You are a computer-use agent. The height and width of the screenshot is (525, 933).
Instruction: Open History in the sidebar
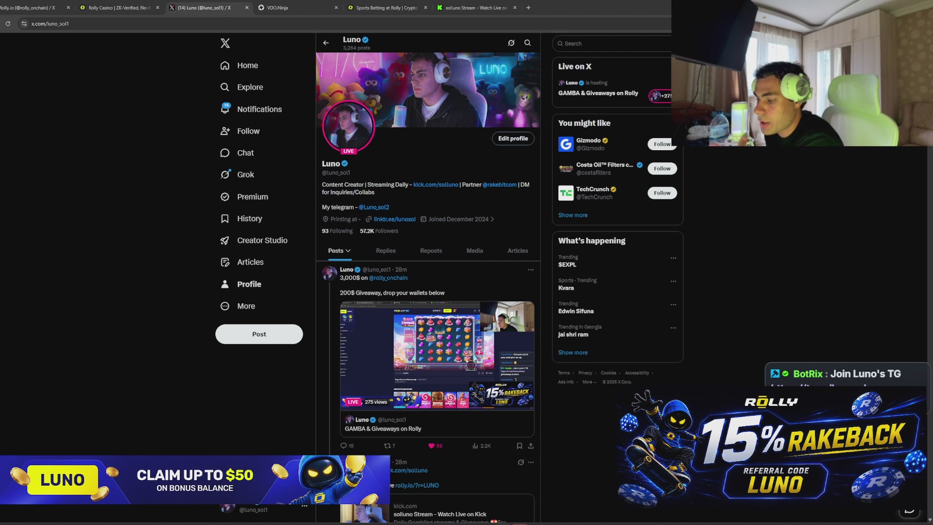[x=241, y=219]
